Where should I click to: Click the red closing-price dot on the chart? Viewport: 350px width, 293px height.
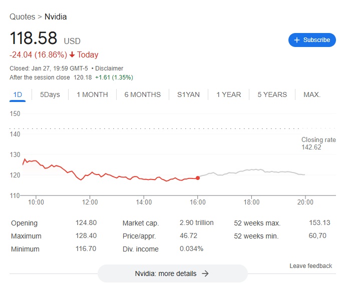(198, 178)
